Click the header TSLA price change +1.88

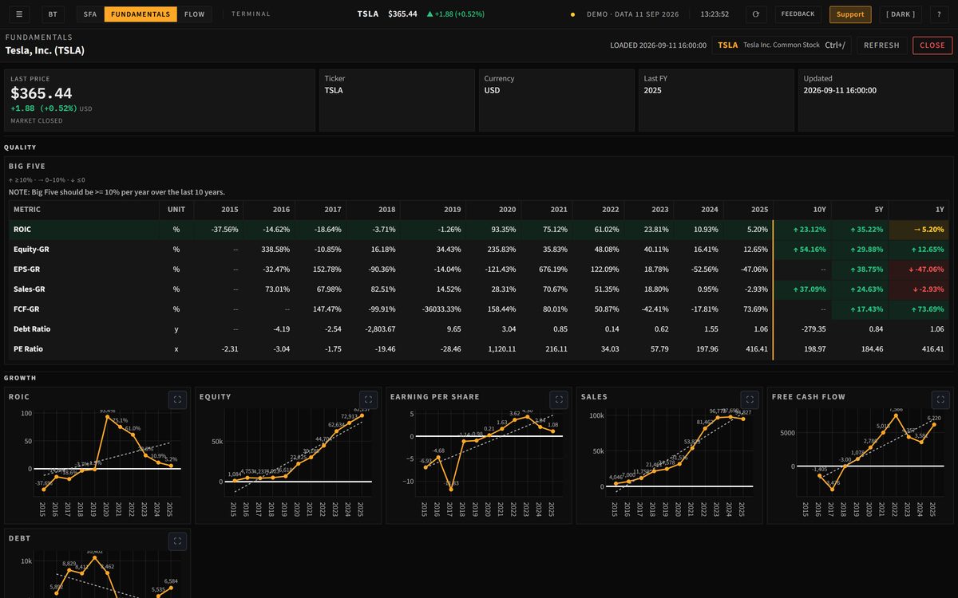[455, 14]
